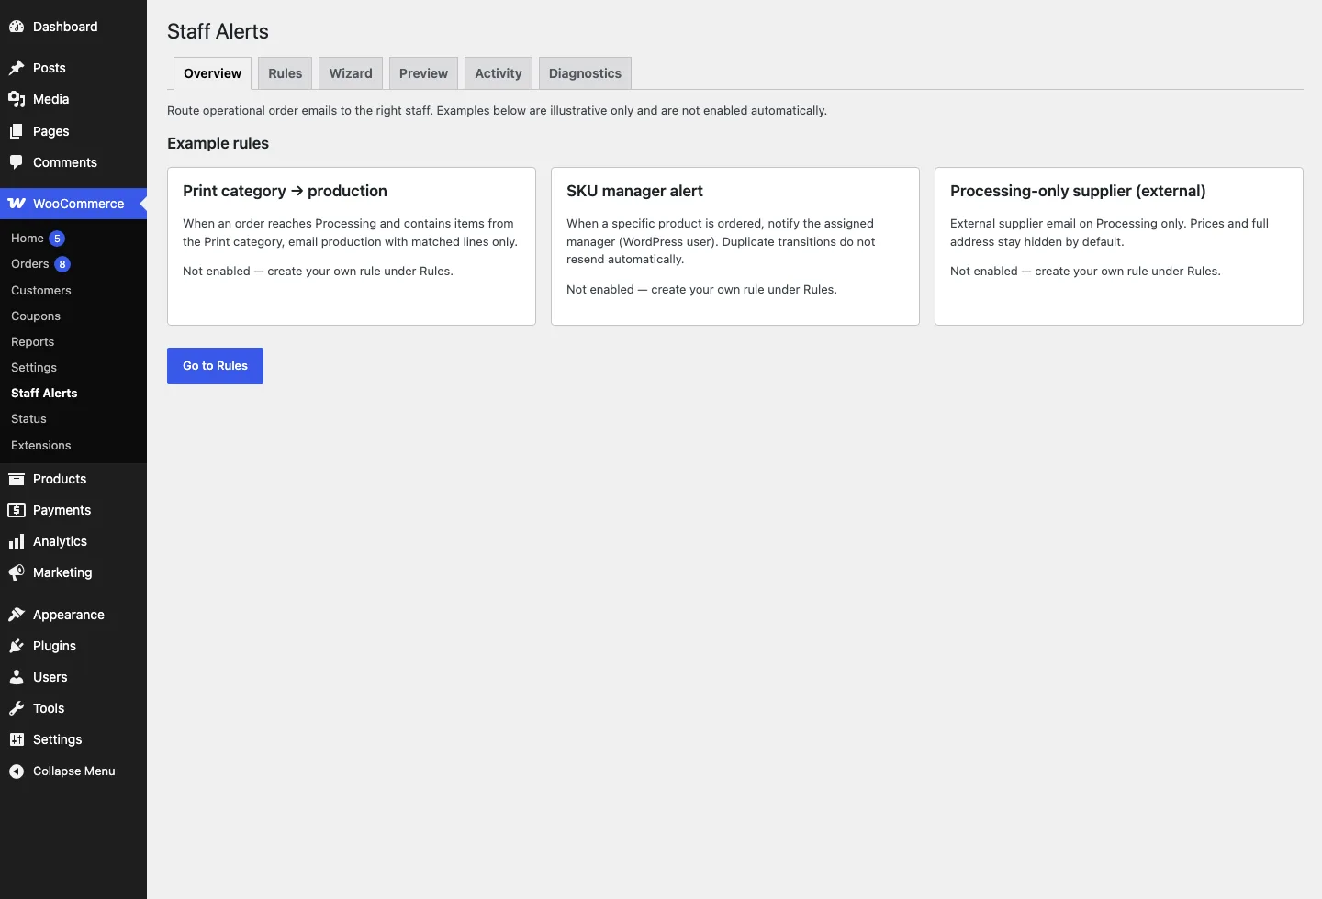
Task: Open the Coupons submenu item
Action: tap(36, 316)
